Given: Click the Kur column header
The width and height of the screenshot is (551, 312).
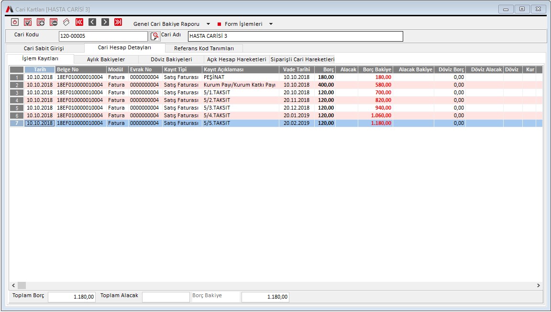Looking at the screenshot, I should coord(529,70).
